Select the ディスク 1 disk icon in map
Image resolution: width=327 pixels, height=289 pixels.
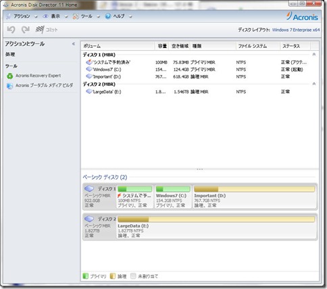(x=89, y=188)
